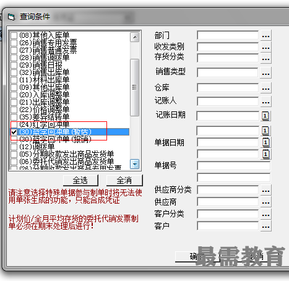
Task: Open calendar beside the 单据日期 label
Action: (x=266, y=142)
